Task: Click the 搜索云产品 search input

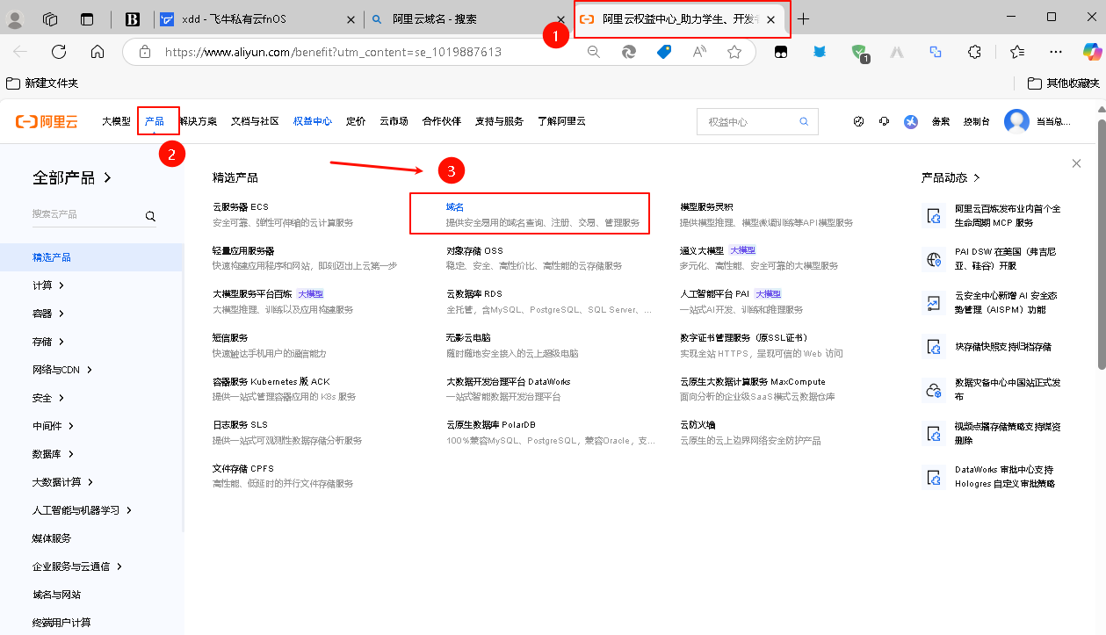Action: [85, 214]
